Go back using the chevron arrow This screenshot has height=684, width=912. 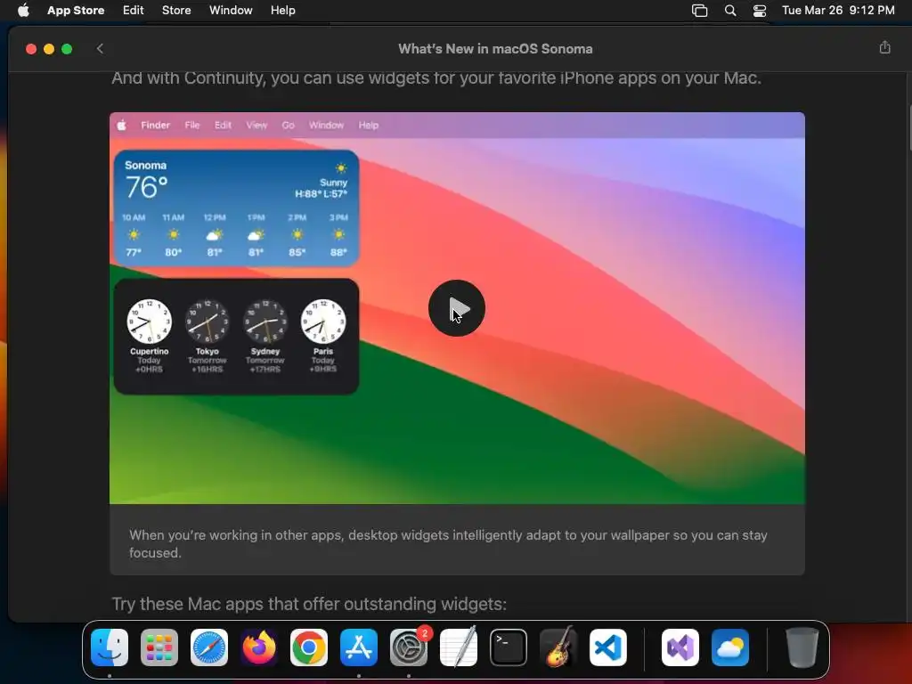coord(100,49)
